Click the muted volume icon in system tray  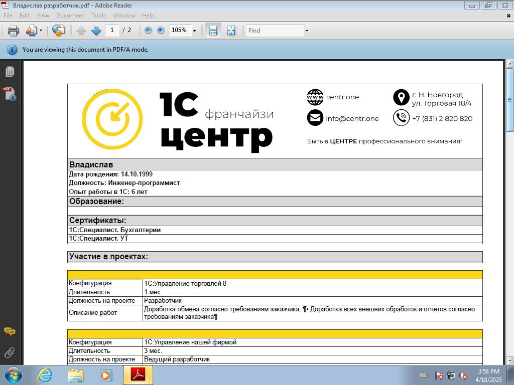click(463, 375)
